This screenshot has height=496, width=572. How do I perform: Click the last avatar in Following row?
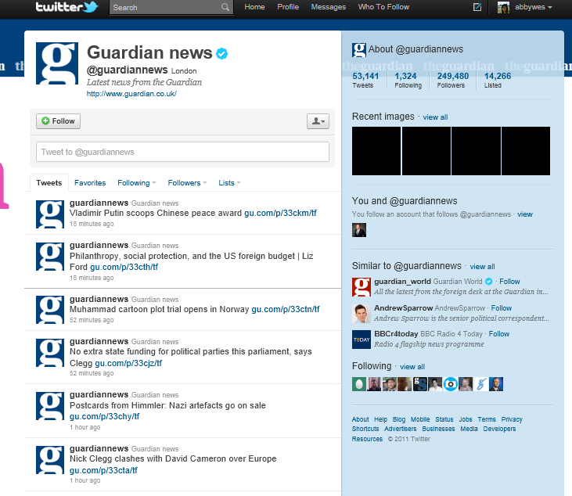tap(496, 384)
